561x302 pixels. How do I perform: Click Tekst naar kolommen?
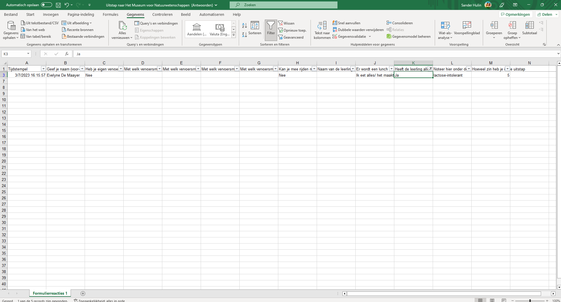click(x=322, y=30)
